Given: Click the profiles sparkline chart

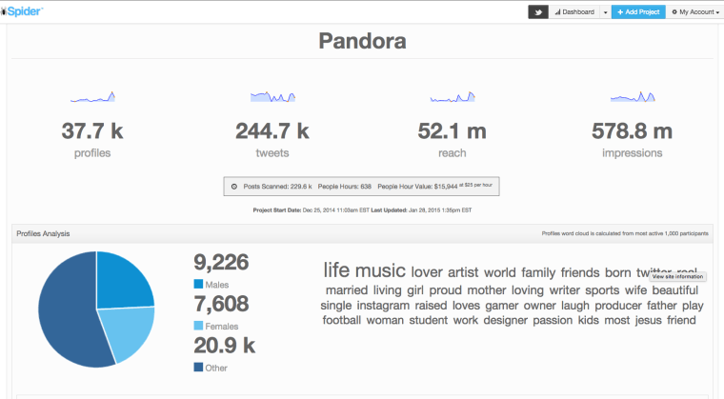Looking at the screenshot, I should [x=92, y=96].
